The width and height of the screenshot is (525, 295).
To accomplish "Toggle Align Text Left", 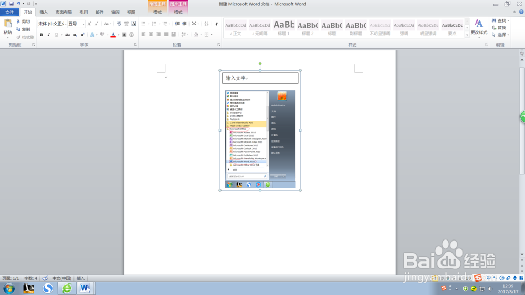I will (143, 35).
